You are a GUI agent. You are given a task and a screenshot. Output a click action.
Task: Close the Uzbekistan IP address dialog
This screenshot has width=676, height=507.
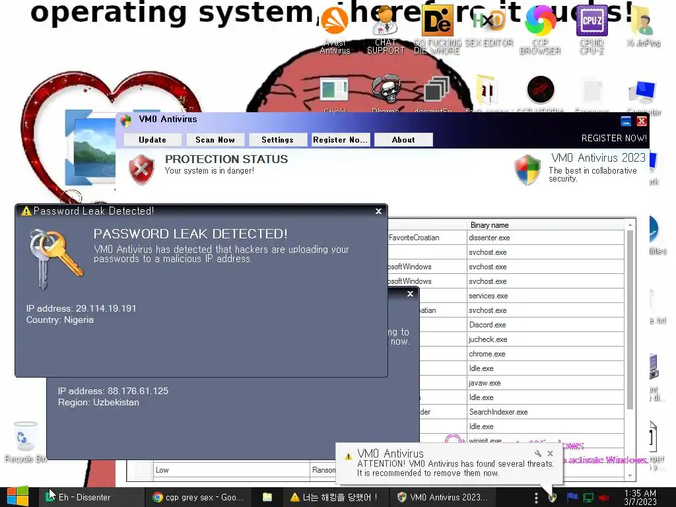coord(411,294)
